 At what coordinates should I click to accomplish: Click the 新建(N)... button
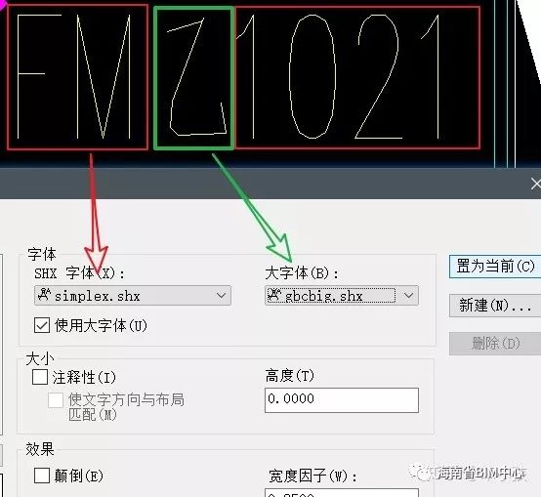[495, 306]
